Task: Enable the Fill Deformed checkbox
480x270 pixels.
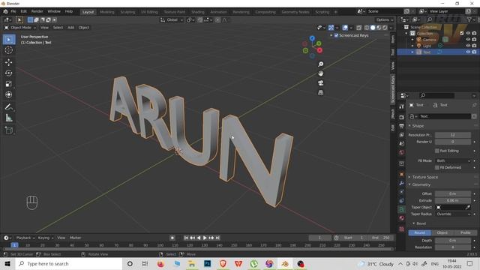Action: (437, 167)
